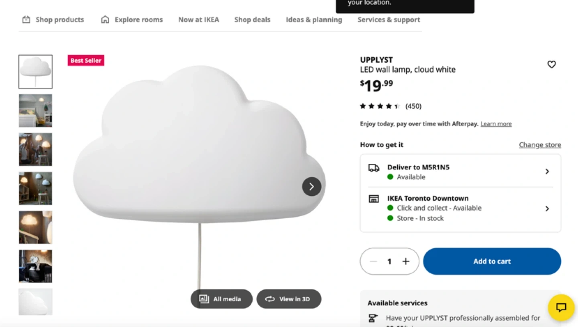Screen dimensions: 578x327
Task: Click the $19.99 price
Action: click(x=377, y=85)
